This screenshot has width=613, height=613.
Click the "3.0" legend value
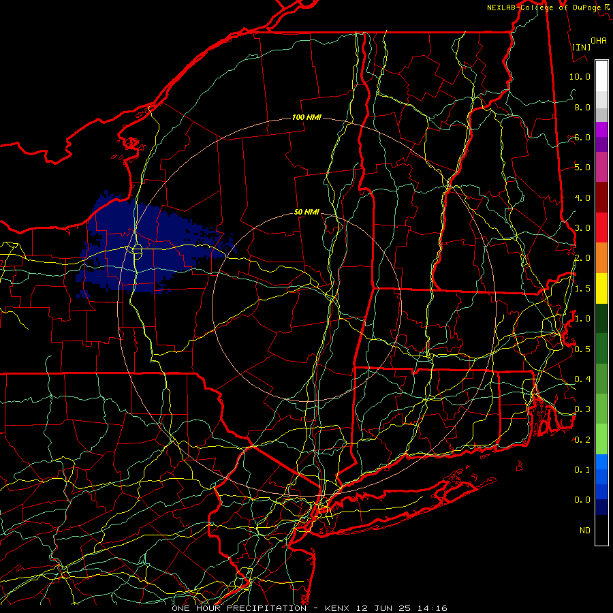[x=582, y=228]
